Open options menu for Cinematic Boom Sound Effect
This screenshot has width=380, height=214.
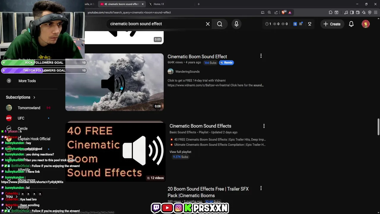click(x=261, y=56)
